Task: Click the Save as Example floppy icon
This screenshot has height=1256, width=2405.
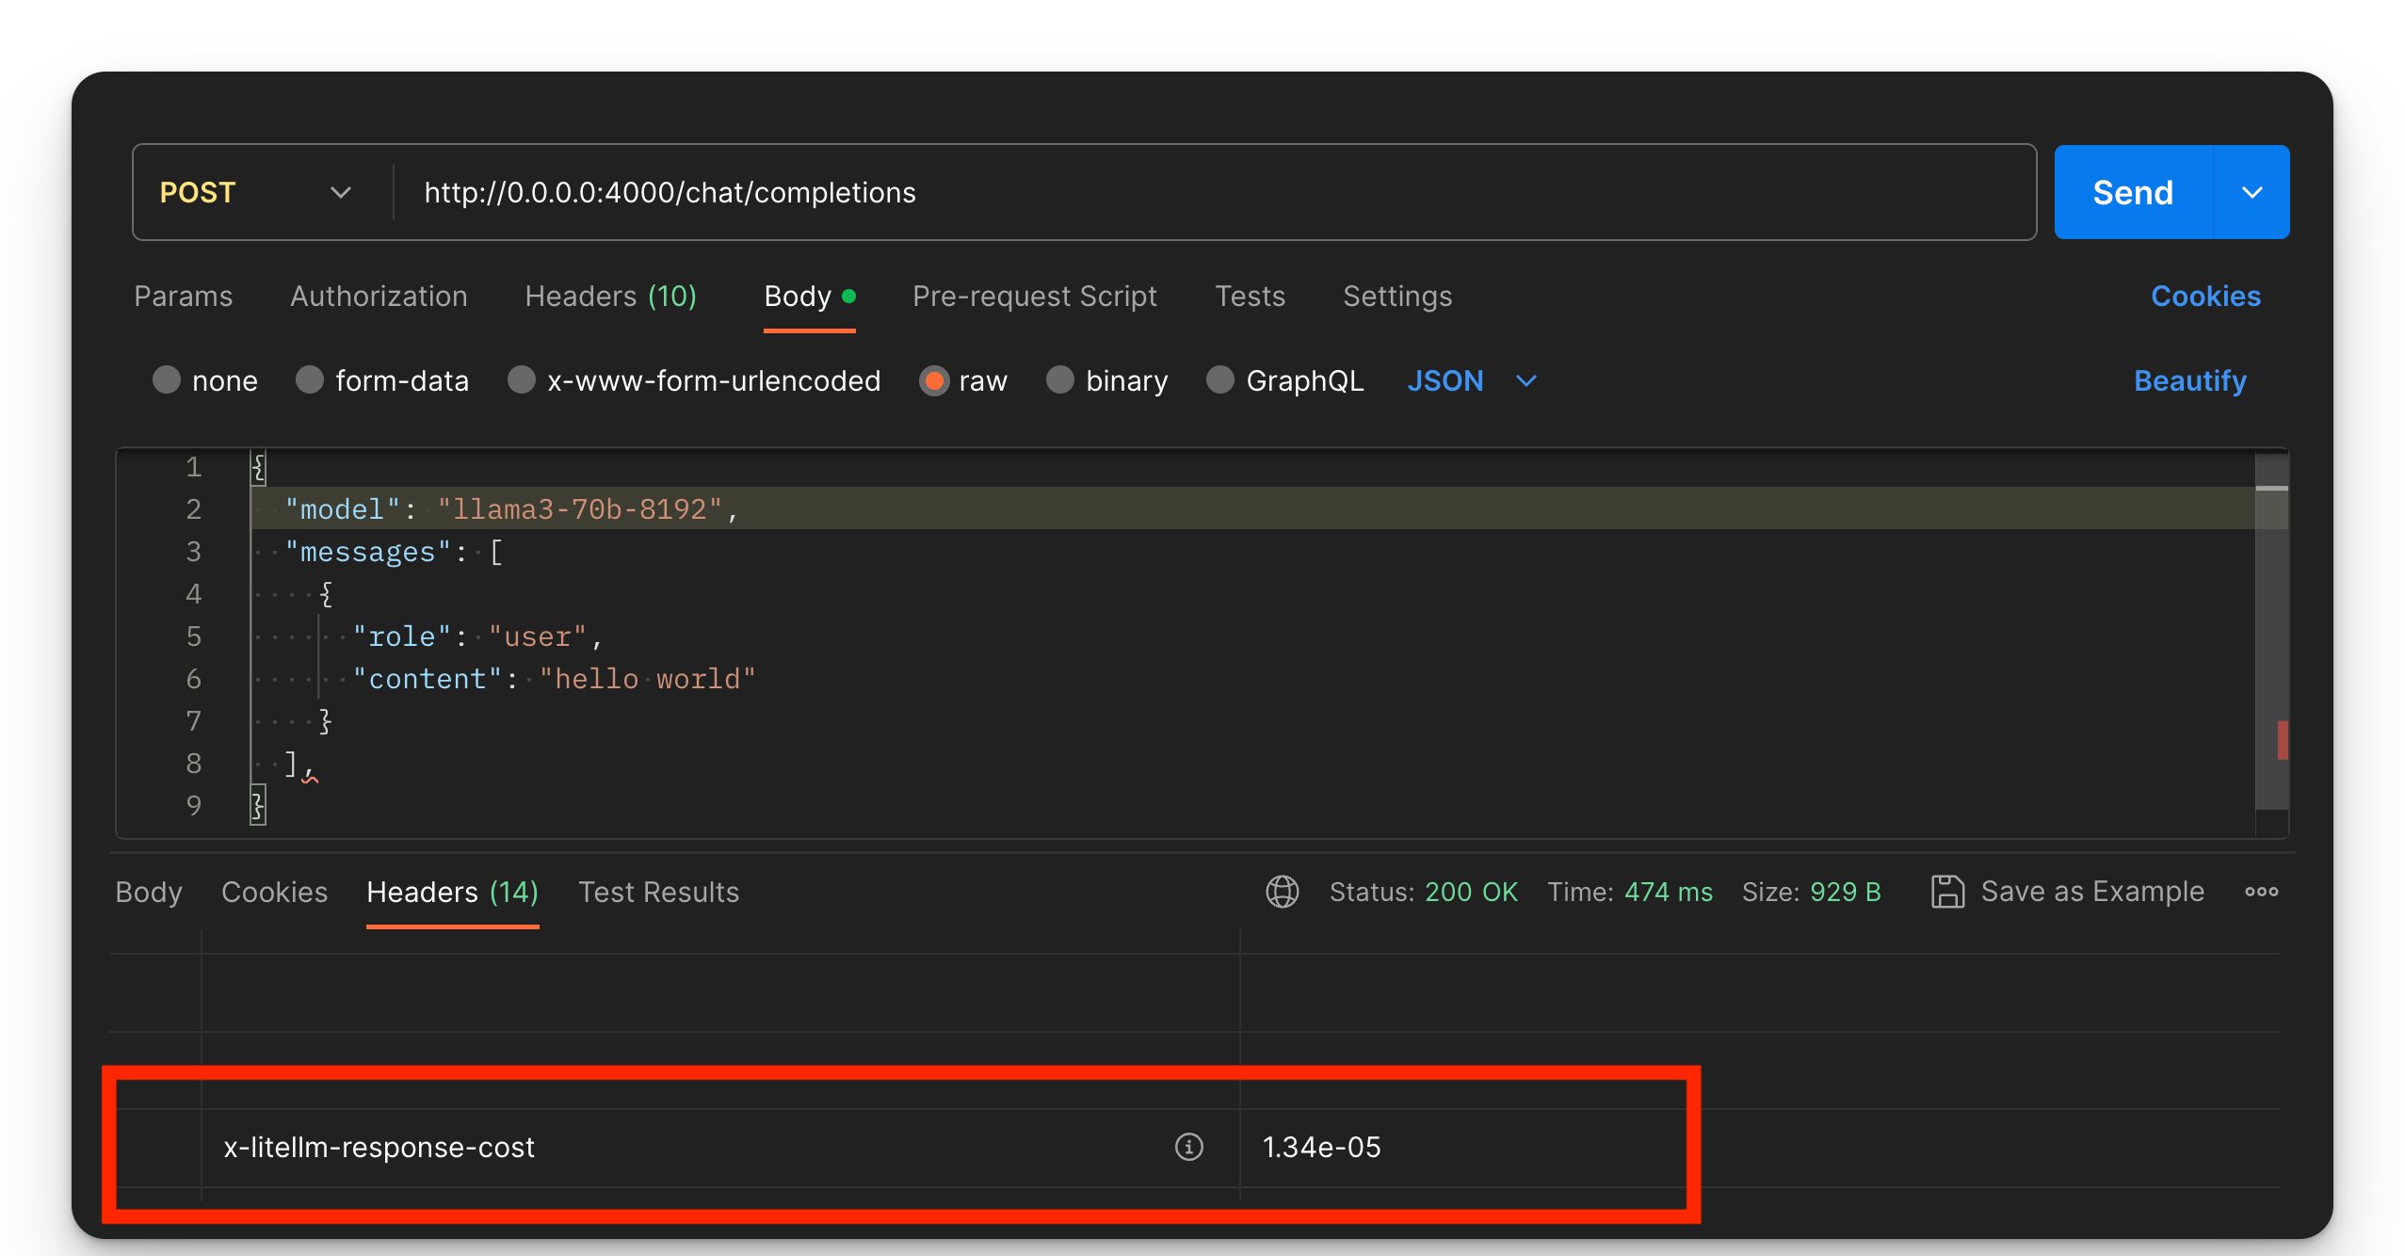Action: point(1947,892)
